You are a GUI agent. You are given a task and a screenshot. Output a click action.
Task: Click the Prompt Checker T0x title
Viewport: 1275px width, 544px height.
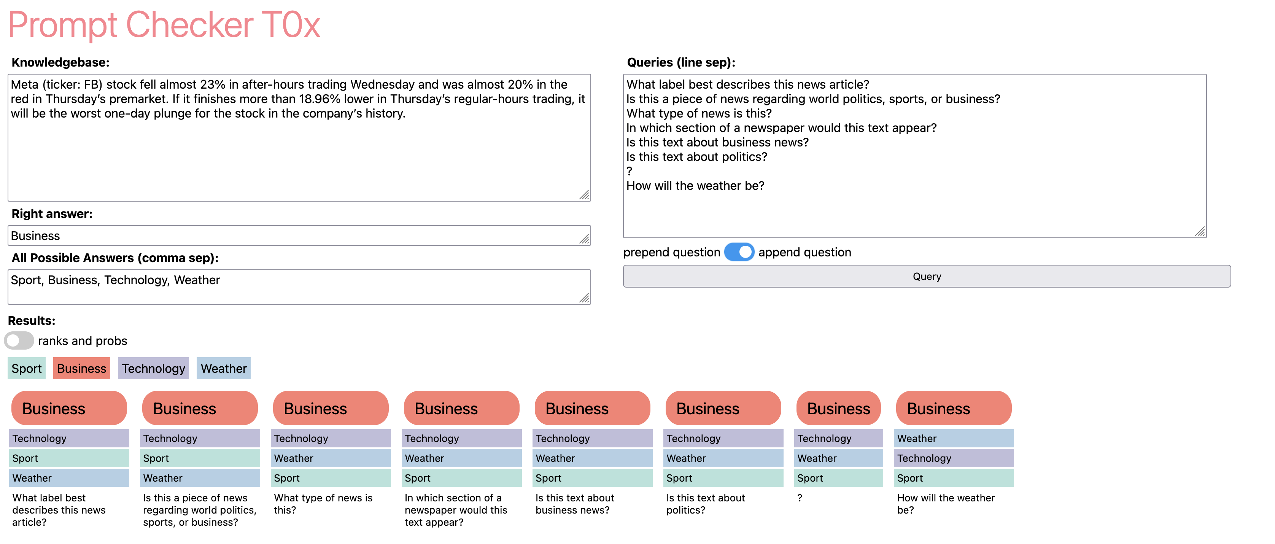click(164, 24)
